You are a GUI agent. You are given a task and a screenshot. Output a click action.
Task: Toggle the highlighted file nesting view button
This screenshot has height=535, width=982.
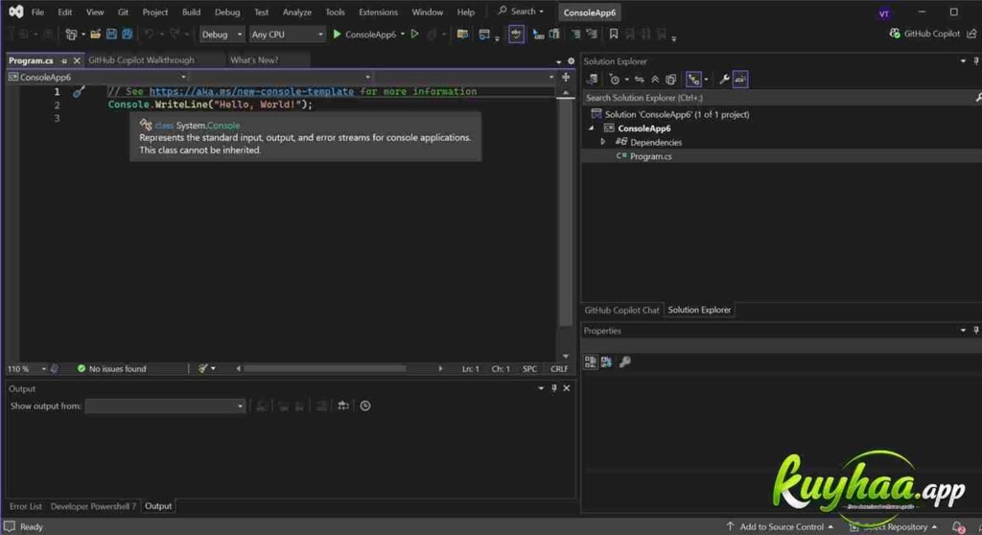pyautogui.click(x=693, y=80)
